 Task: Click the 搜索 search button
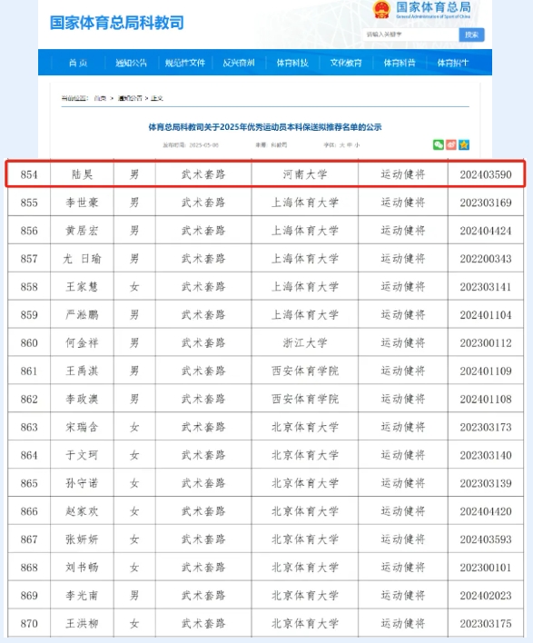[x=471, y=35]
